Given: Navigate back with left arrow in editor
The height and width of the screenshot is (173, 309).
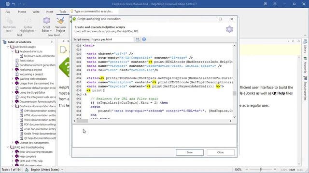Looking at the screenshot, I should click(x=294, y=41).
